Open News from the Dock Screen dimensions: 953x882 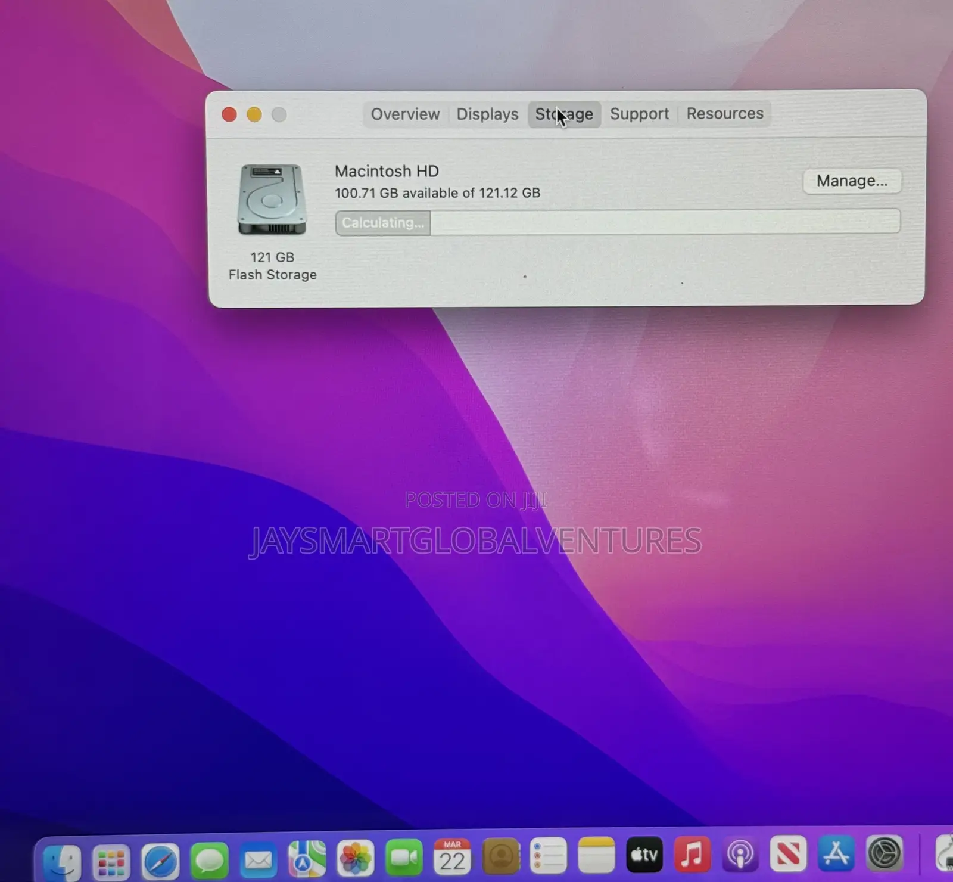(x=788, y=854)
